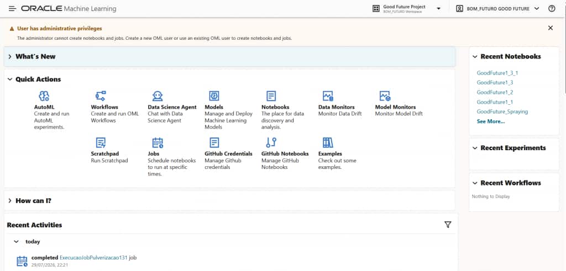Filter Recent Activities with funnel icon
566x271 pixels.
click(448, 225)
